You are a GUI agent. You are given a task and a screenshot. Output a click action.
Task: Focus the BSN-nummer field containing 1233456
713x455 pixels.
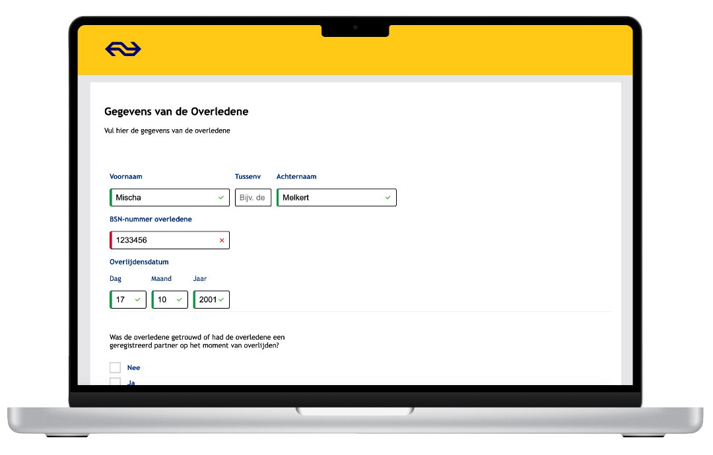point(170,240)
